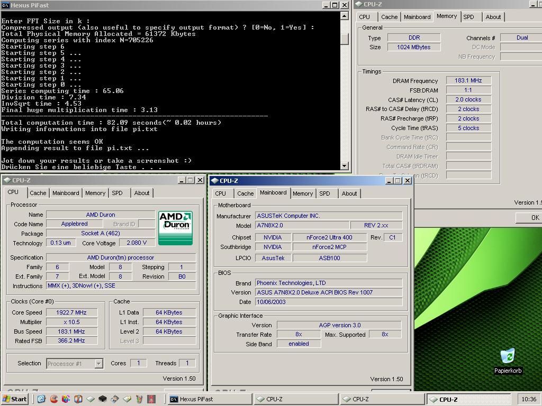Launch the dark red figure quick launch icon
This screenshot has width=542, height=406.
tap(151, 399)
